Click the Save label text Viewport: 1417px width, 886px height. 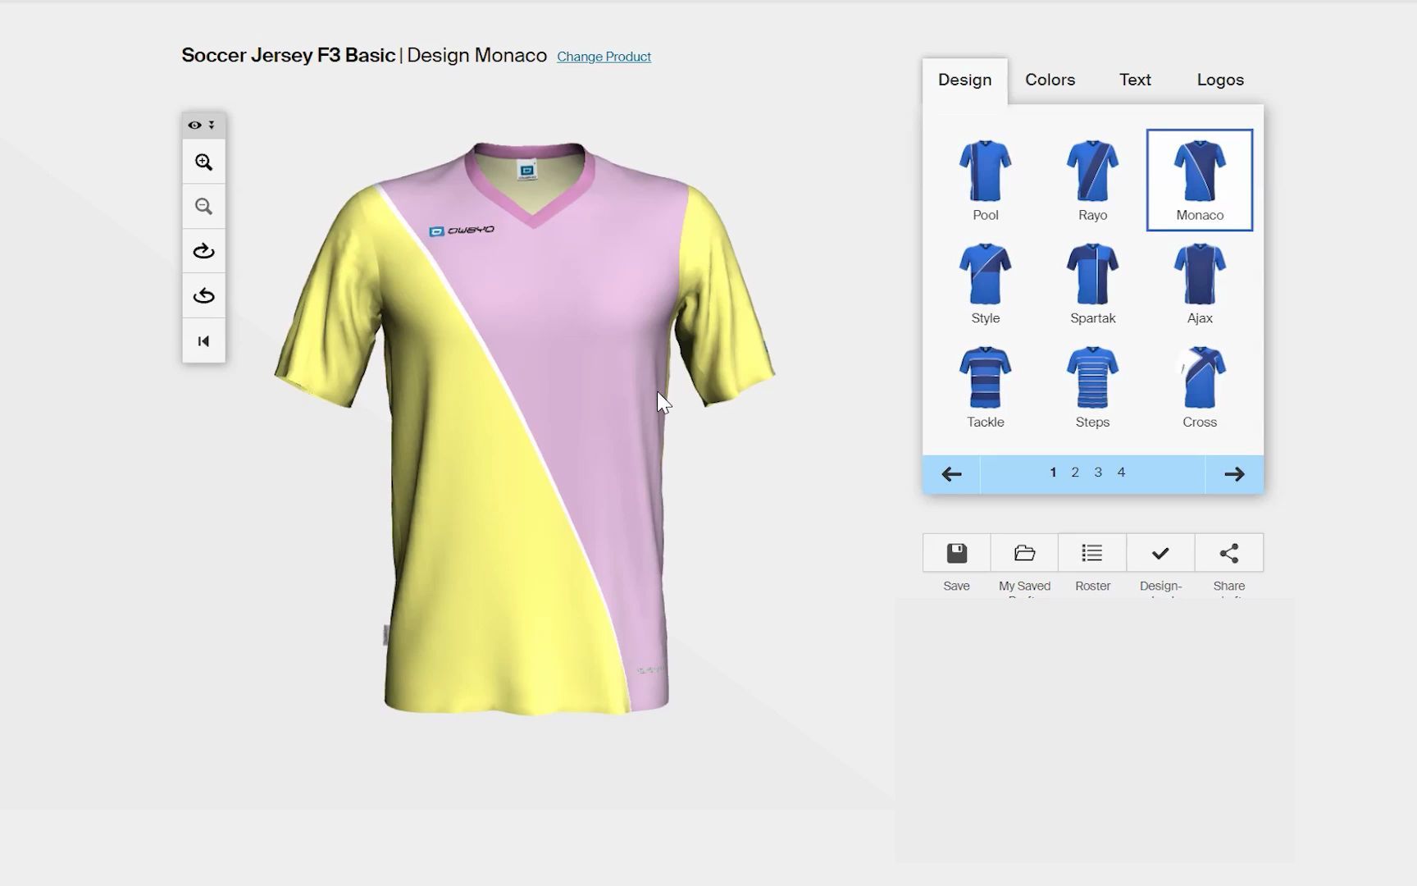(956, 586)
